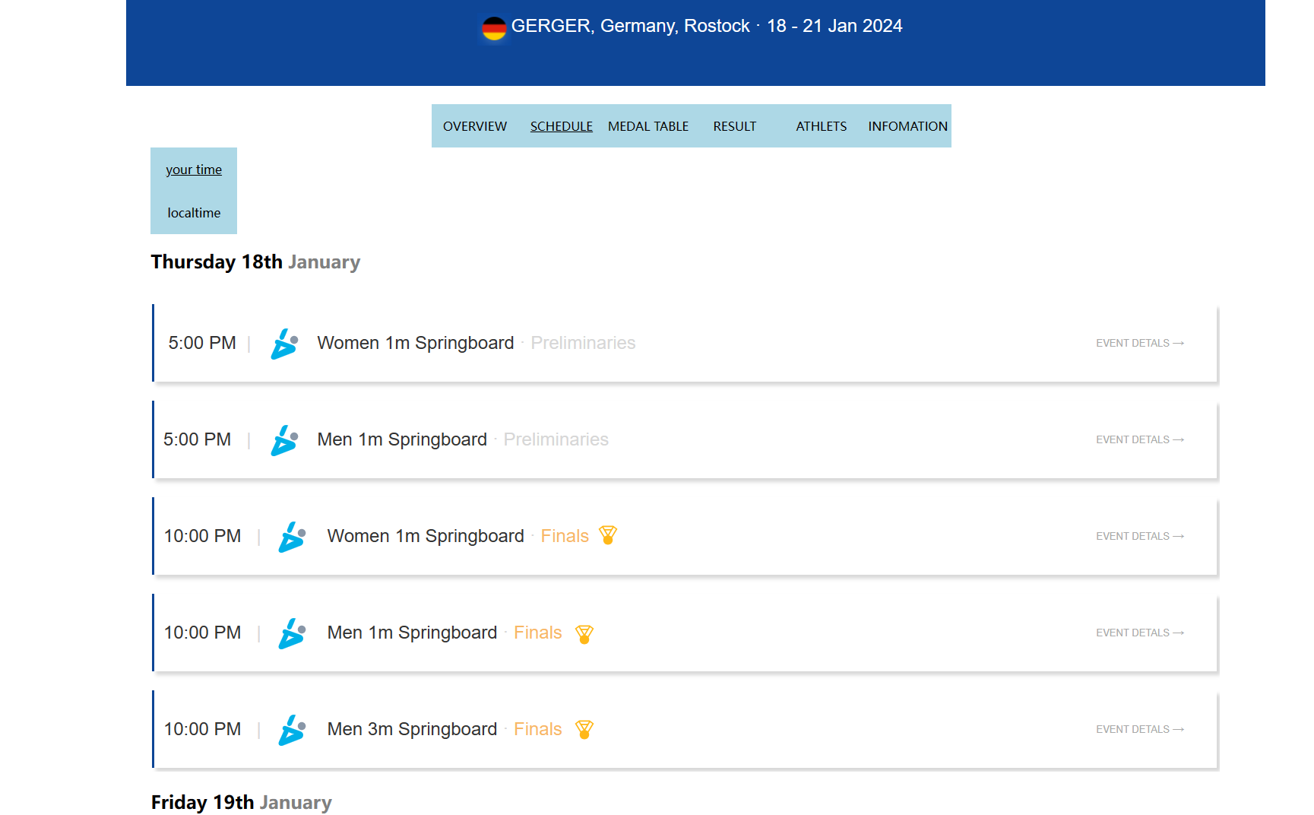Open the Infomation tab
This screenshot has height=815, width=1314.
point(907,126)
